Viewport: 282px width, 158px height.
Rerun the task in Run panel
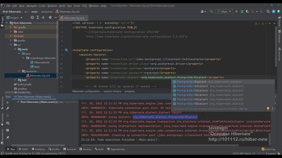point(7,103)
